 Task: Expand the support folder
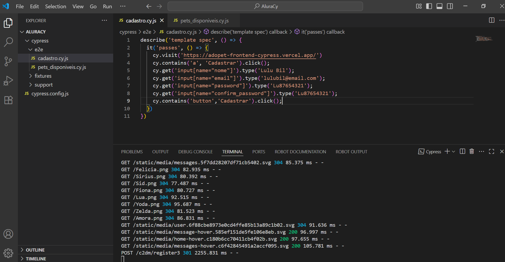tap(66, 85)
